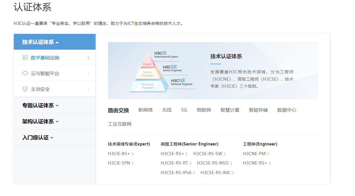Select 数字基础设施 in the sidebar
The width and height of the screenshot is (355, 196).
pyautogui.click(x=55, y=58)
